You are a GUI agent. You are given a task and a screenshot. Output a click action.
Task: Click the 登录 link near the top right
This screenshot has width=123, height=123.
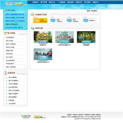(x=88, y=11)
